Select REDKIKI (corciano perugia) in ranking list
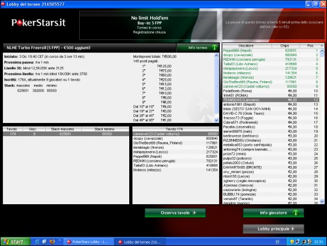The width and height of the screenshot is (327, 246). [x=270, y=59]
